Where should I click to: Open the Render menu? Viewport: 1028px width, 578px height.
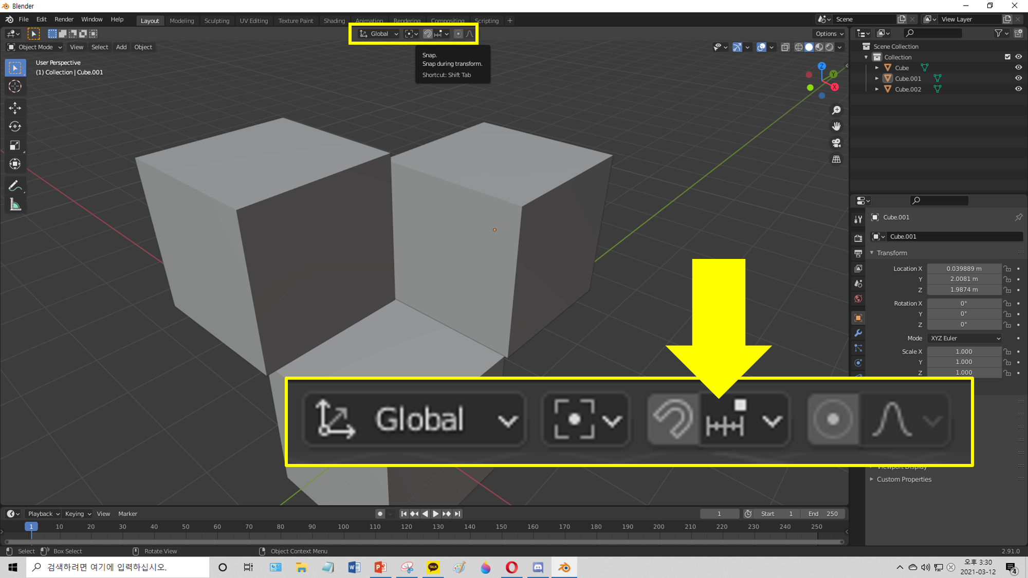click(64, 20)
